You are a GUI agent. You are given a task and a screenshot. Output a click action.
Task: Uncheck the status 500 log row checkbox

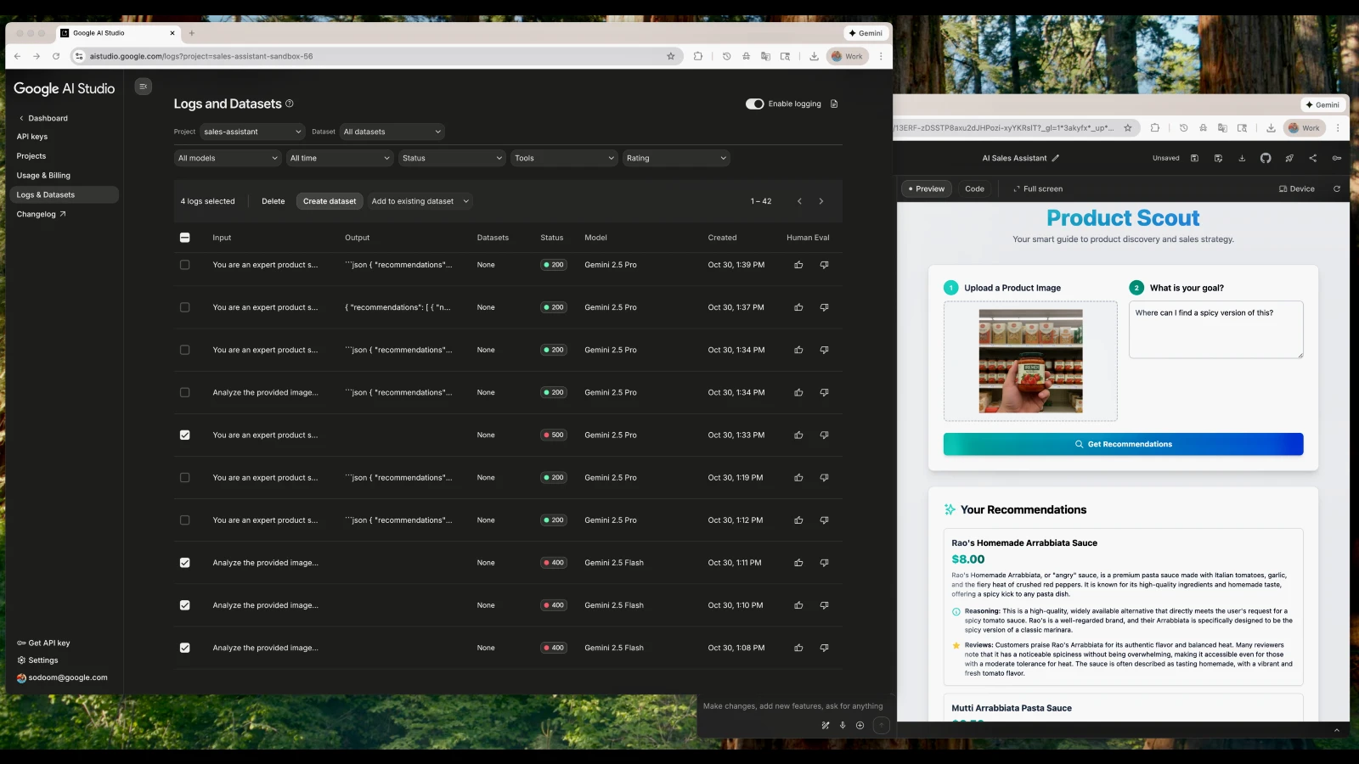point(185,435)
